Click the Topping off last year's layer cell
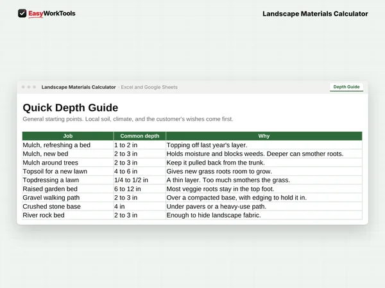Viewport: 385px width, 288px height. click(x=264, y=145)
